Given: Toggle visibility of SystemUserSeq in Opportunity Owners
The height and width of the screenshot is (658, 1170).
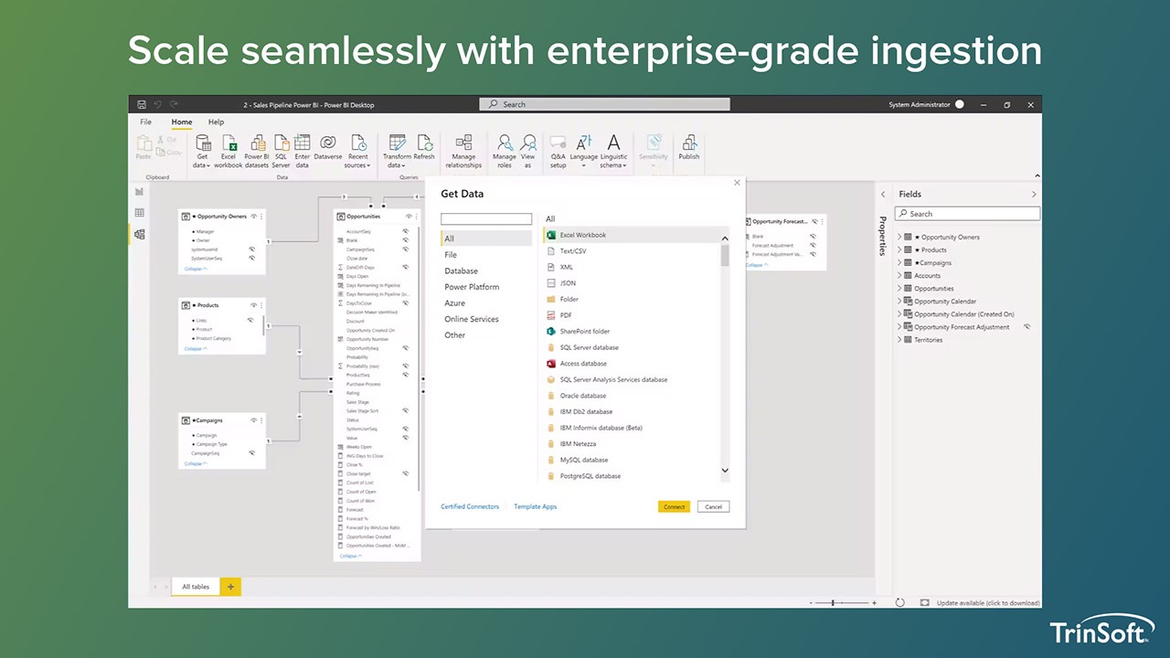Looking at the screenshot, I should (x=252, y=258).
